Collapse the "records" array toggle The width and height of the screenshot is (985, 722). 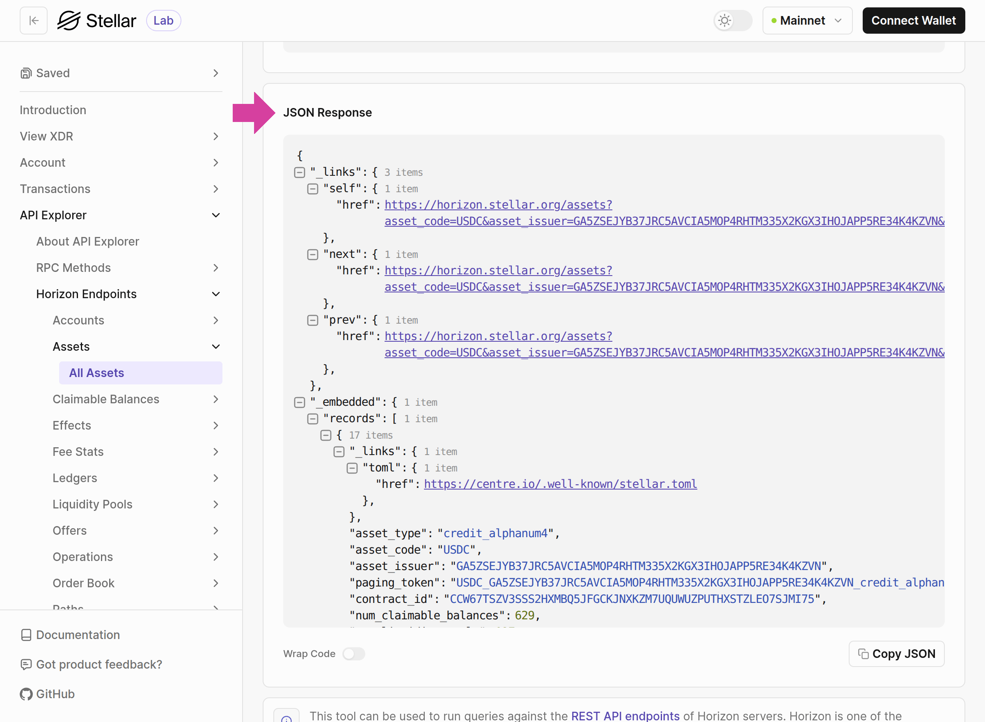[x=313, y=418]
